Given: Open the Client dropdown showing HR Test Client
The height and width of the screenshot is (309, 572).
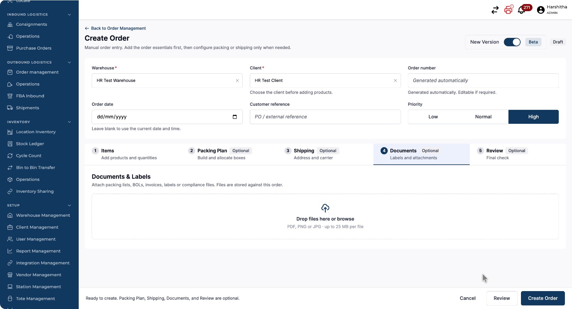Looking at the screenshot, I should [325, 80].
